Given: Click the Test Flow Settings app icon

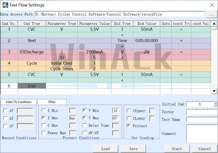Looking at the screenshot, I should 5,5.
